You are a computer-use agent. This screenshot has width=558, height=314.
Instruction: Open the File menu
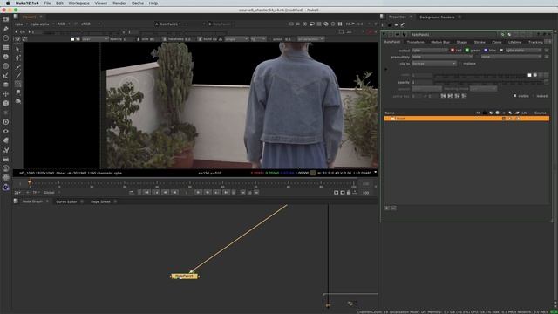coord(47,3)
